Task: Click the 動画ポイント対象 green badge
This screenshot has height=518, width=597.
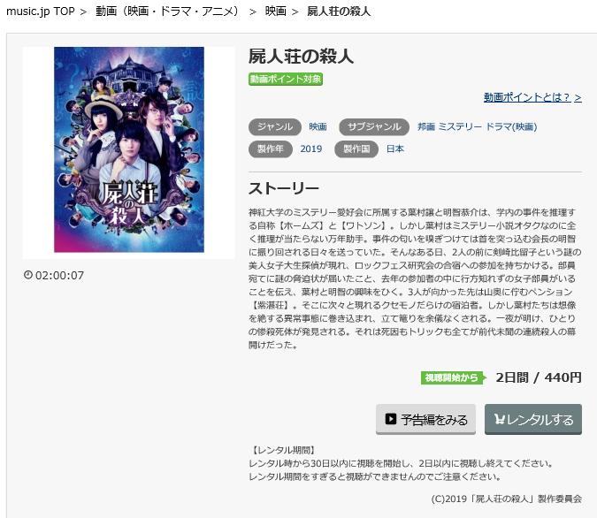Action: [x=286, y=80]
